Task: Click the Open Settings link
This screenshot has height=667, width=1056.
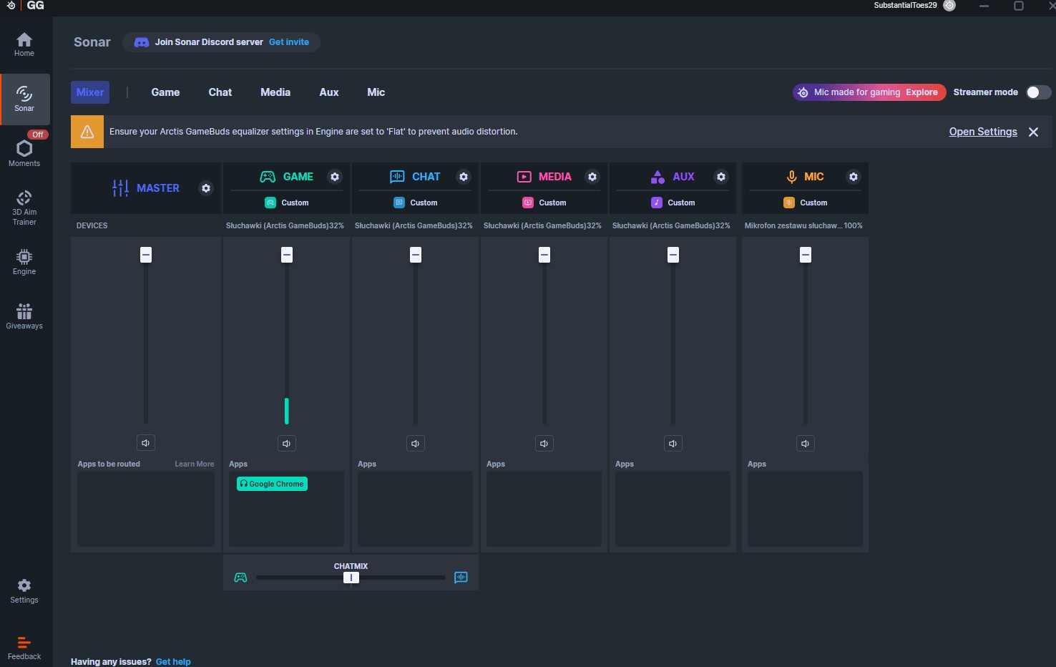Action: [x=983, y=132]
